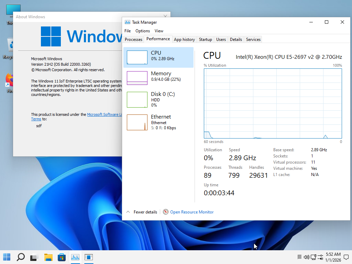Click the Speed value 2.89 GHz
This screenshot has height=264, width=352.
[x=242, y=158]
